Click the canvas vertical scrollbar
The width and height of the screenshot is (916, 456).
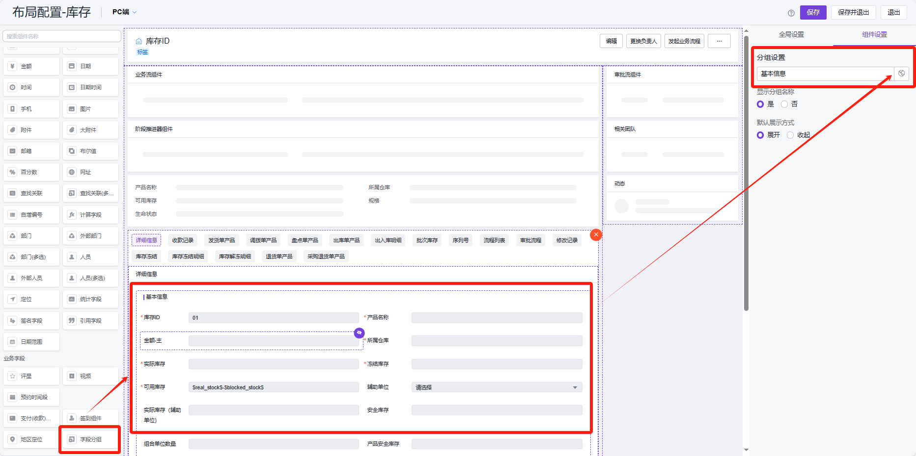[x=746, y=173]
